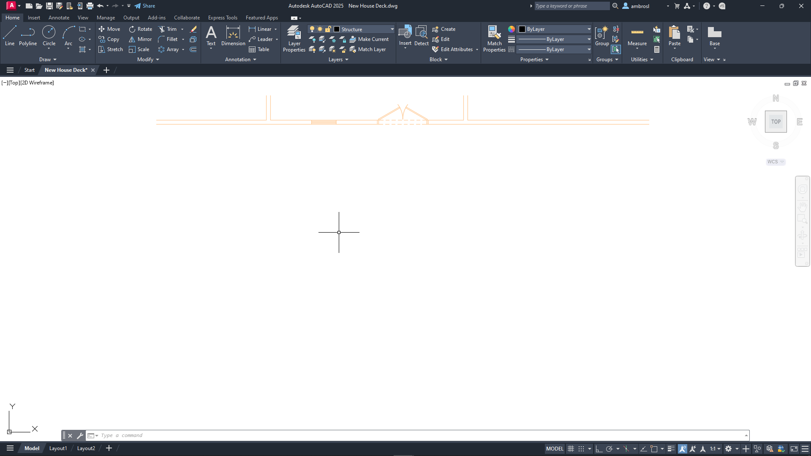Click the Insert block icon

click(405, 35)
